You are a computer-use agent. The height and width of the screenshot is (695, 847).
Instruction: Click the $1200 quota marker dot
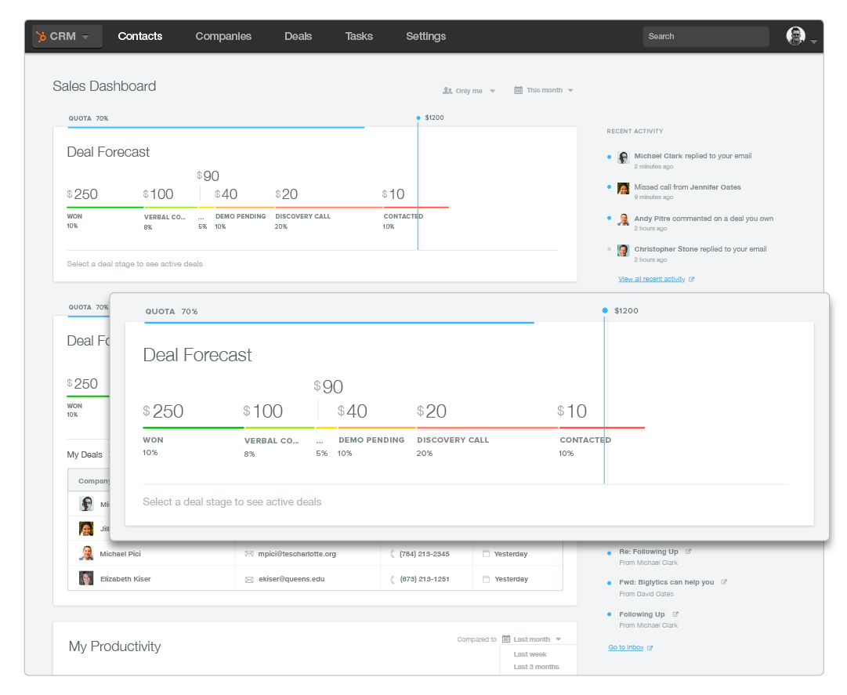(x=604, y=310)
